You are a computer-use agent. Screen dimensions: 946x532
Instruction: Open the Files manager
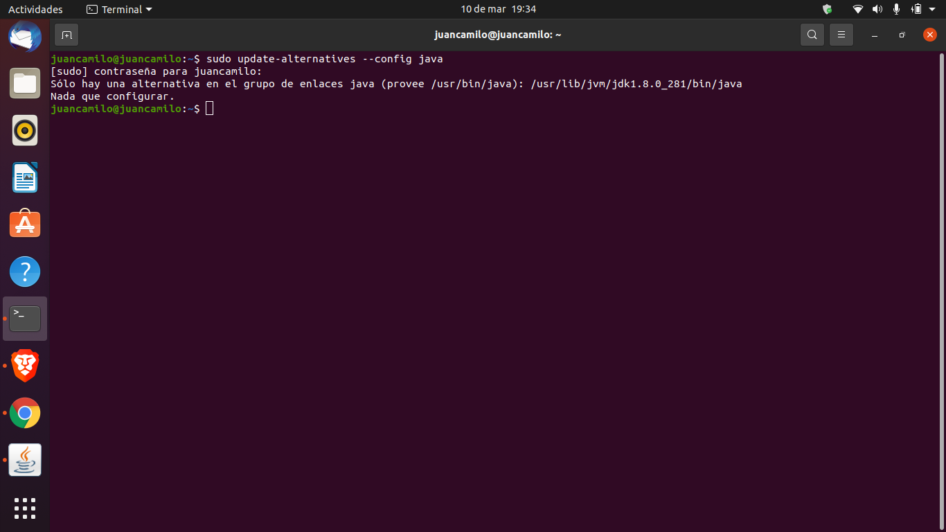point(25,83)
